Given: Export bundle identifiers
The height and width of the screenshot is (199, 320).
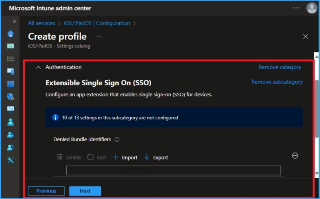Looking at the screenshot, I should tap(156, 158).
